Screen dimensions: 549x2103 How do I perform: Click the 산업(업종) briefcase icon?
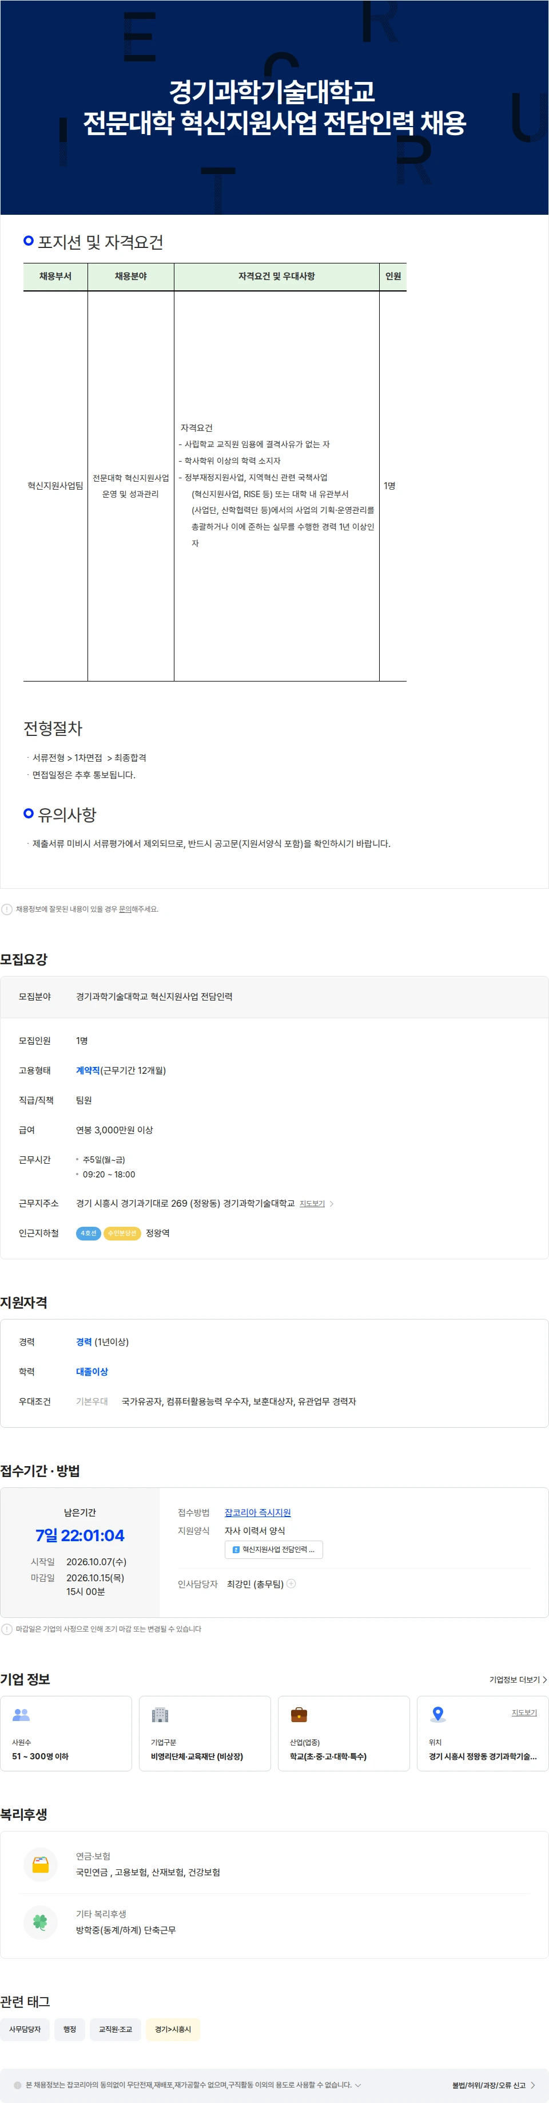click(300, 1714)
